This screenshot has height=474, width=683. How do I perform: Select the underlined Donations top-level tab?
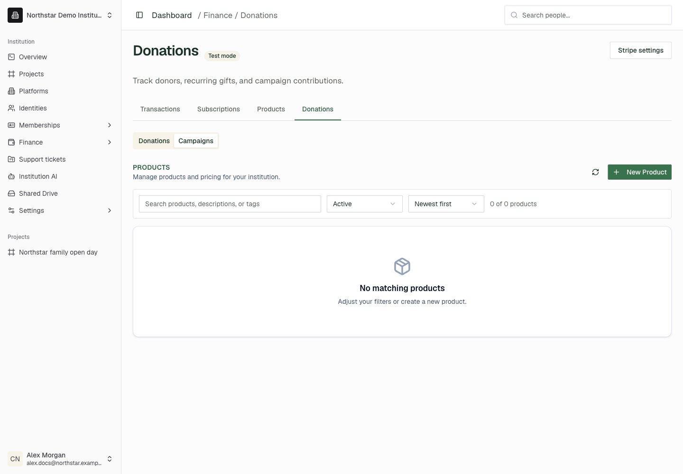[318, 109]
